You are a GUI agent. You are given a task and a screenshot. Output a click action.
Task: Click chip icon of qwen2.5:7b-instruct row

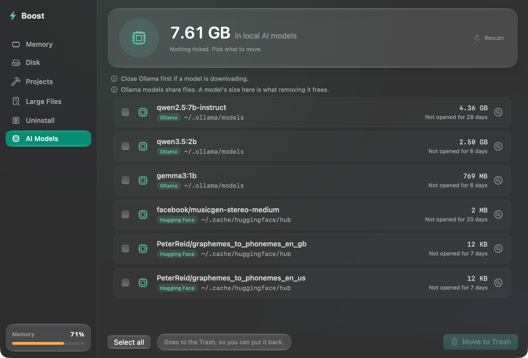click(143, 112)
